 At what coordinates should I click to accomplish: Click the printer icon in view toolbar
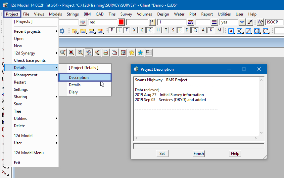tap(106, 53)
